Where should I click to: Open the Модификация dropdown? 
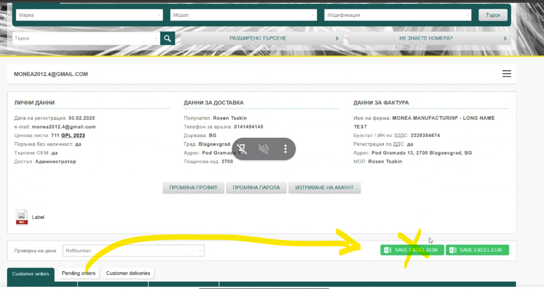(398, 15)
